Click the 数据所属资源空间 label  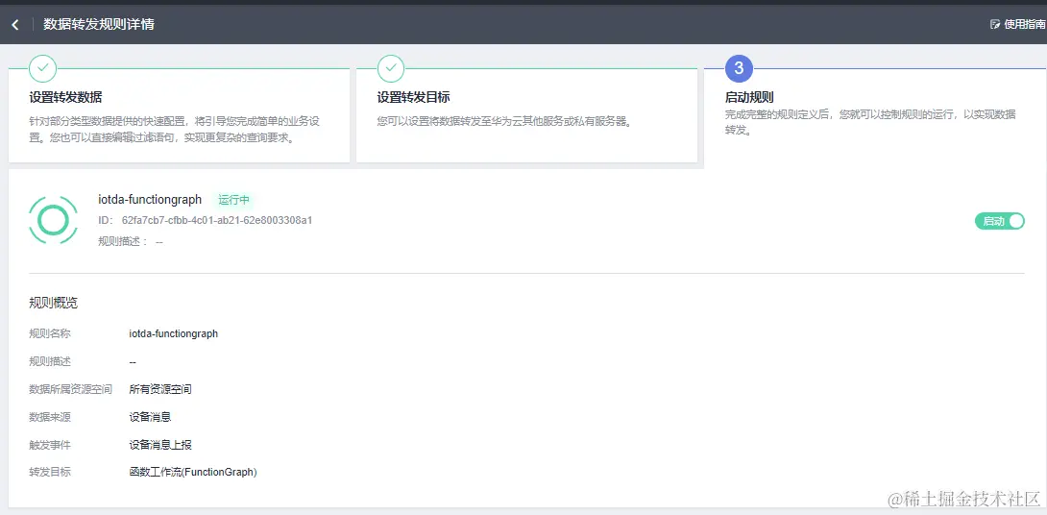pyautogui.click(x=70, y=389)
